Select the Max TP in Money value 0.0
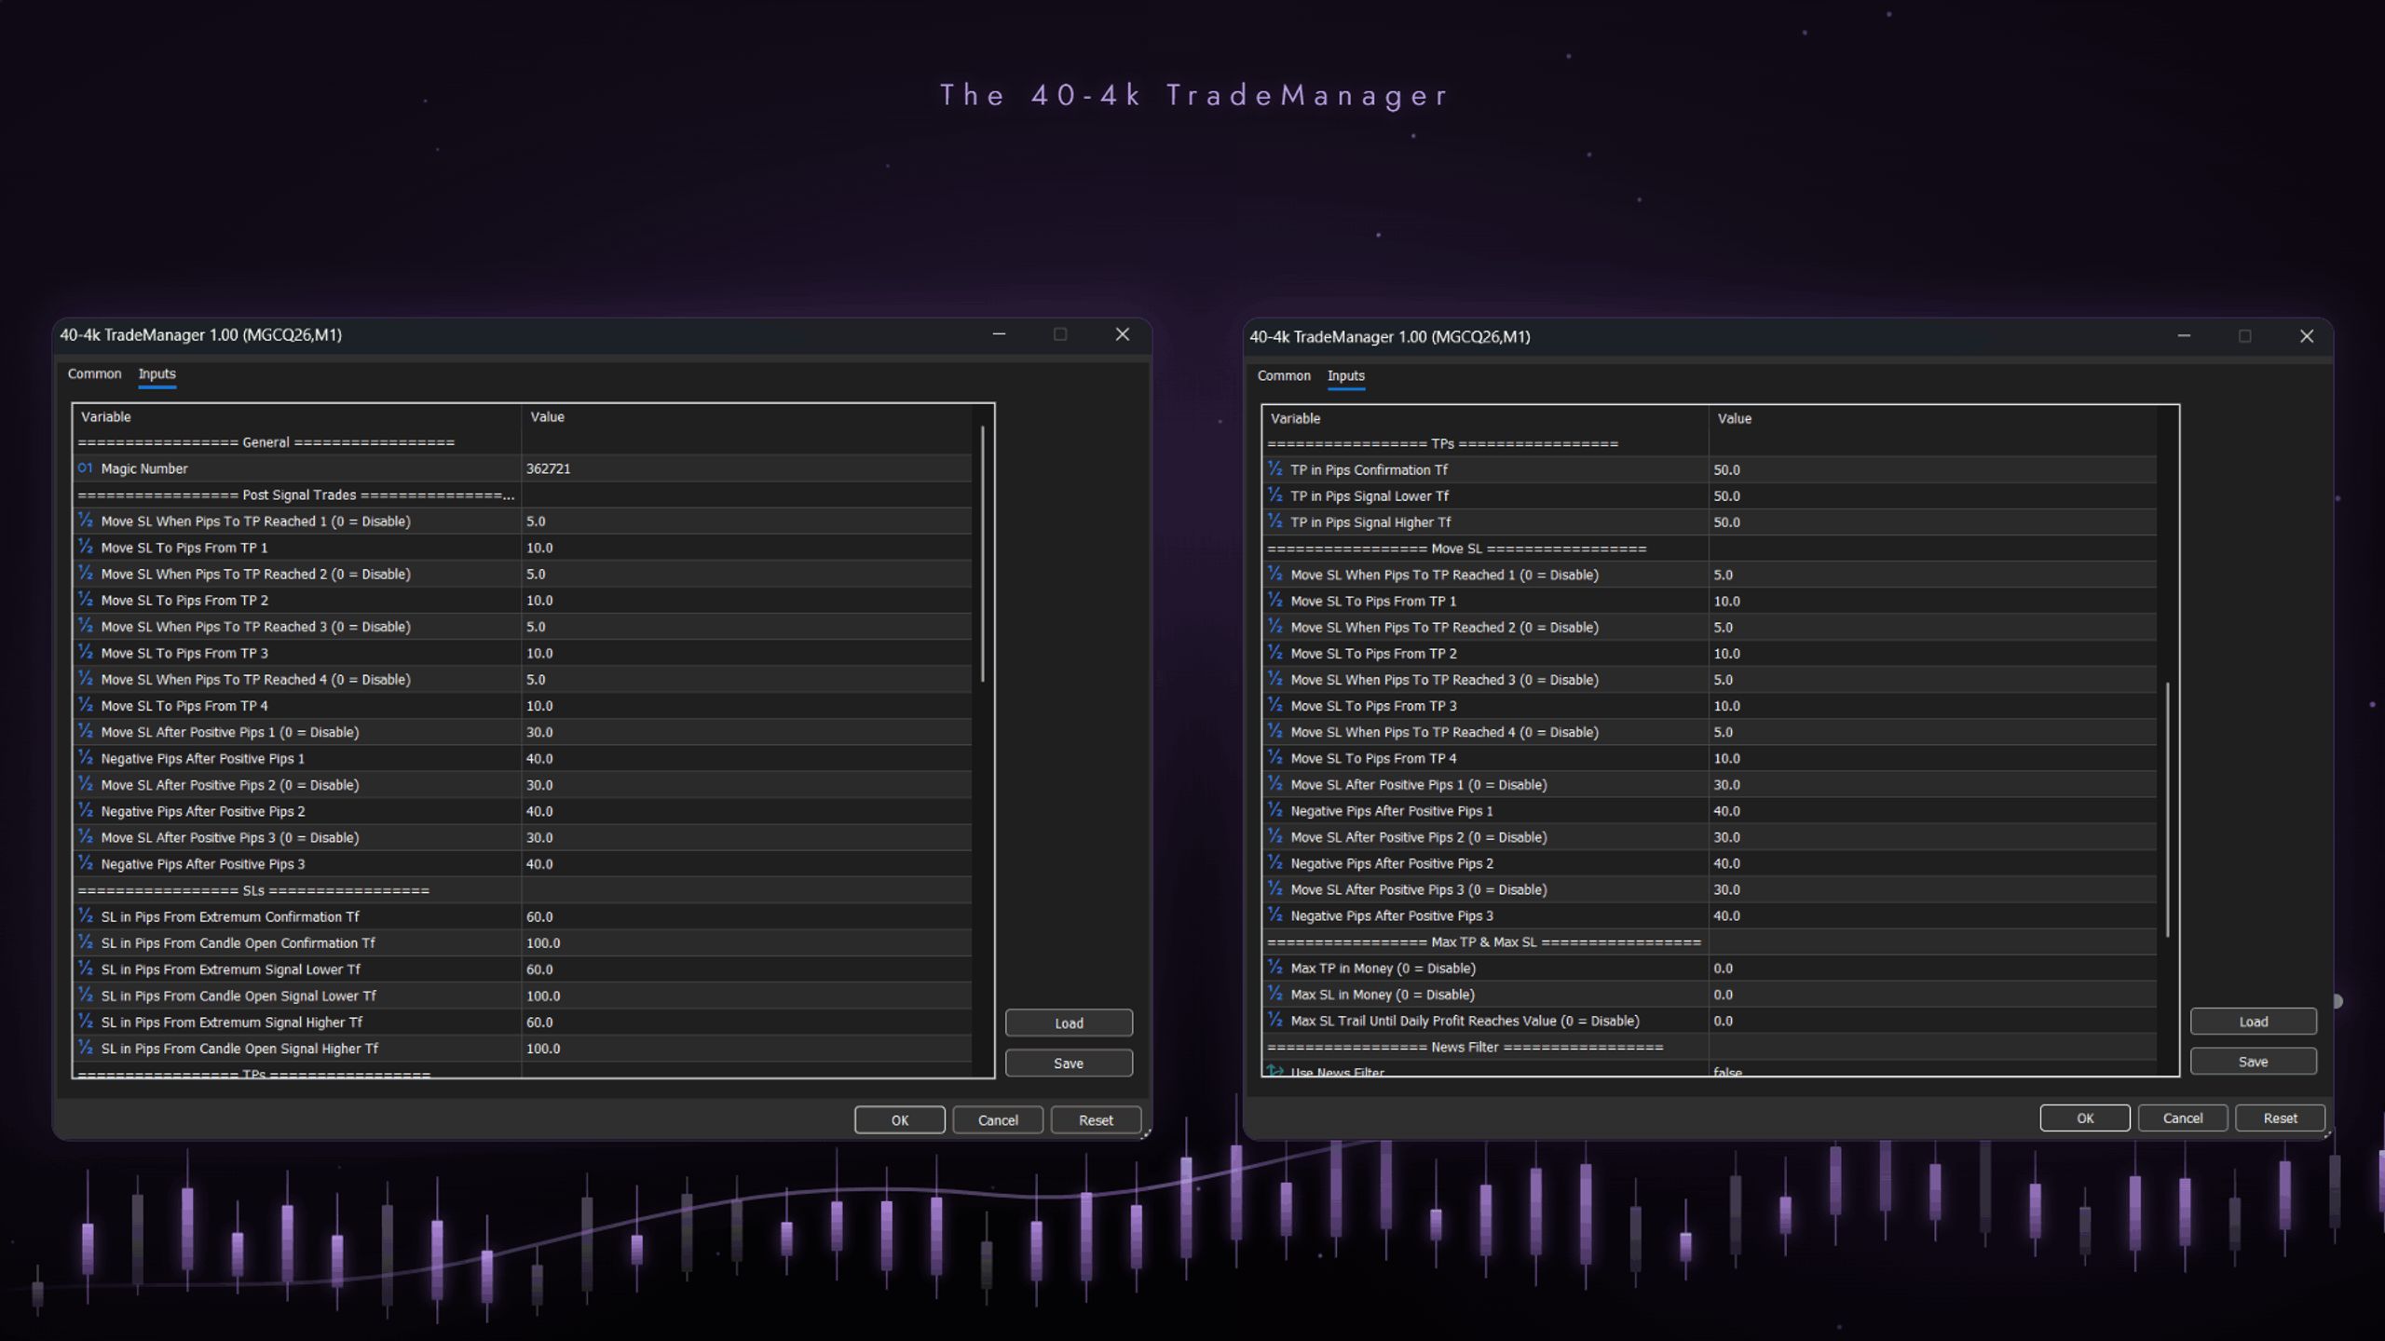Image resolution: width=2385 pixels, height=1341 pixels. coord(1723,968)
